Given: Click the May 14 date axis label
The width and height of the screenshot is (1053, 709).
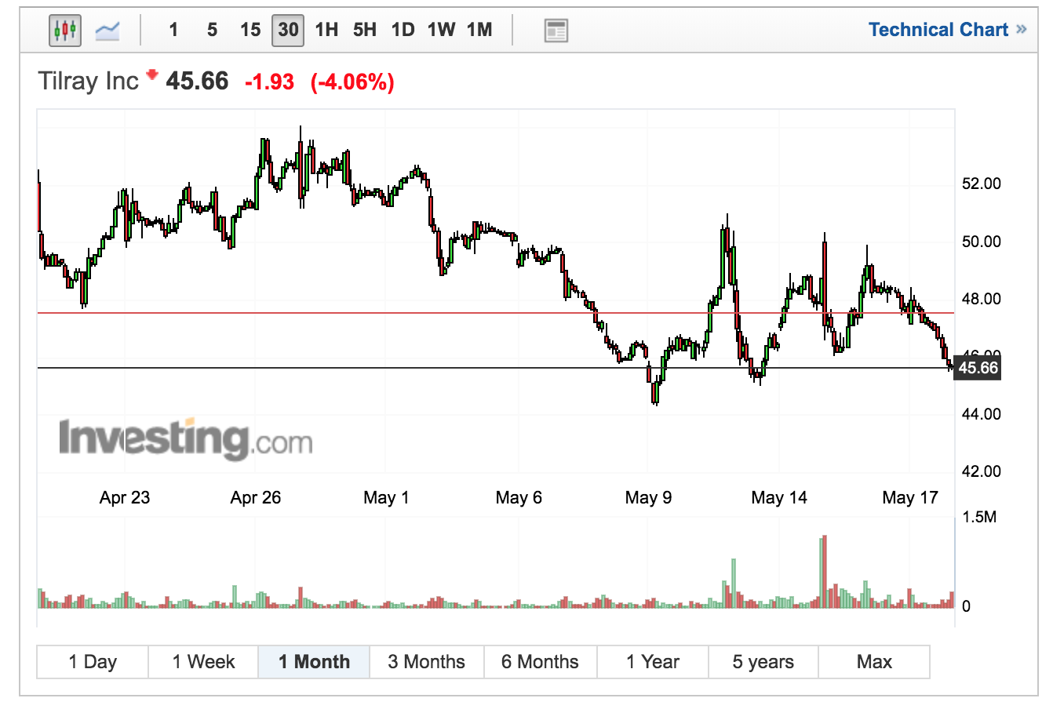Looking at the screenshot, I should (x=779, y=497).
